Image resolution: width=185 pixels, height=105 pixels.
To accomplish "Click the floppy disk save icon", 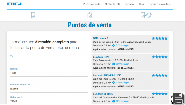I will tap(178, 99).
